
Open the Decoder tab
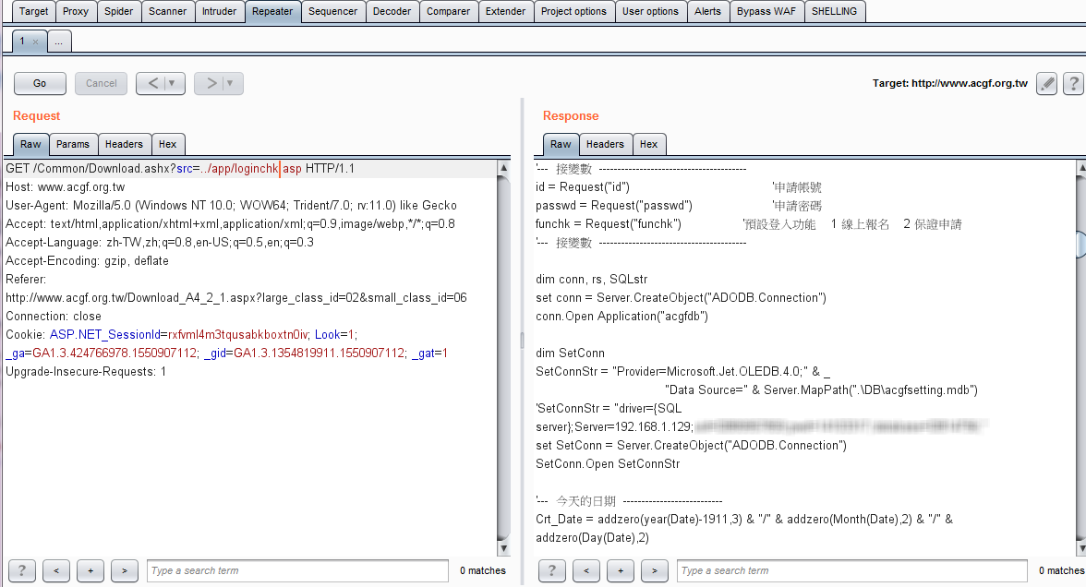pos(392,11)
